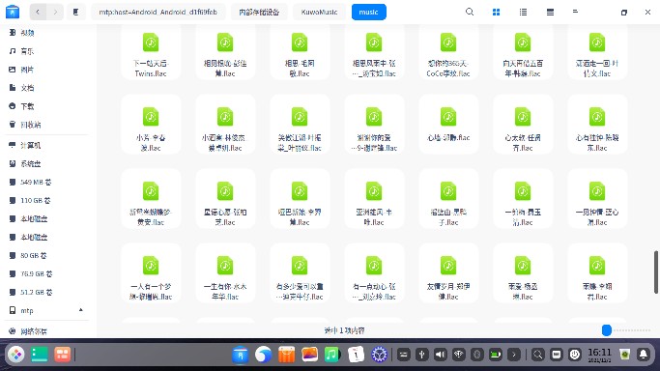The height and width of the screenshot is (371, 660).
Task: Go back to the previous folder
Action: tap(38, 12)
